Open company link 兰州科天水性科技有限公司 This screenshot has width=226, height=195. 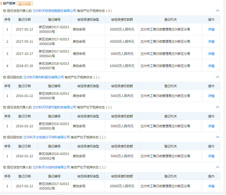pyautogui.click(x=51, y=167)
